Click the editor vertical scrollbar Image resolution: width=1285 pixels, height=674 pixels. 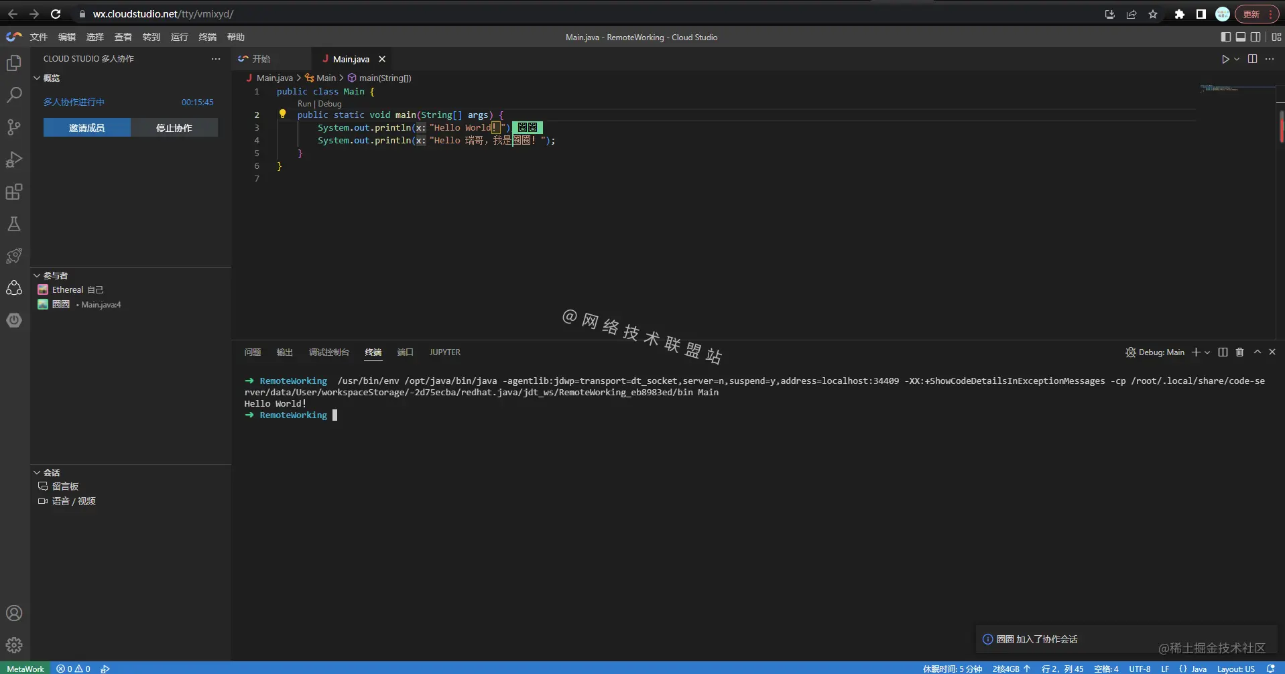(1280, 214)
